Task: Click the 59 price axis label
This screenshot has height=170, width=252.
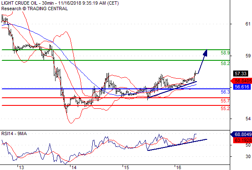Action: coord(248,56)
